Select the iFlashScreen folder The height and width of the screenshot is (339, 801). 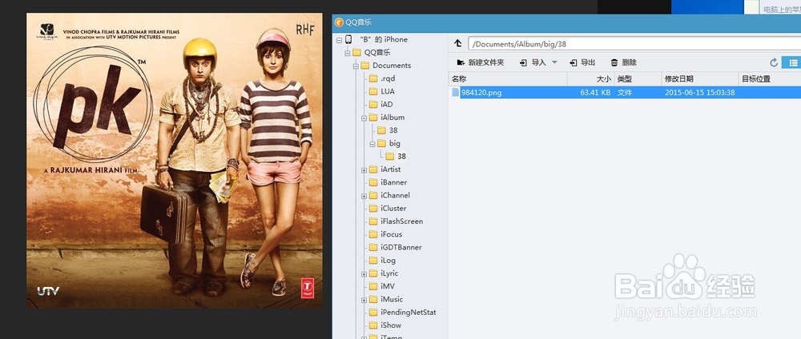click(x=401, y=221)
